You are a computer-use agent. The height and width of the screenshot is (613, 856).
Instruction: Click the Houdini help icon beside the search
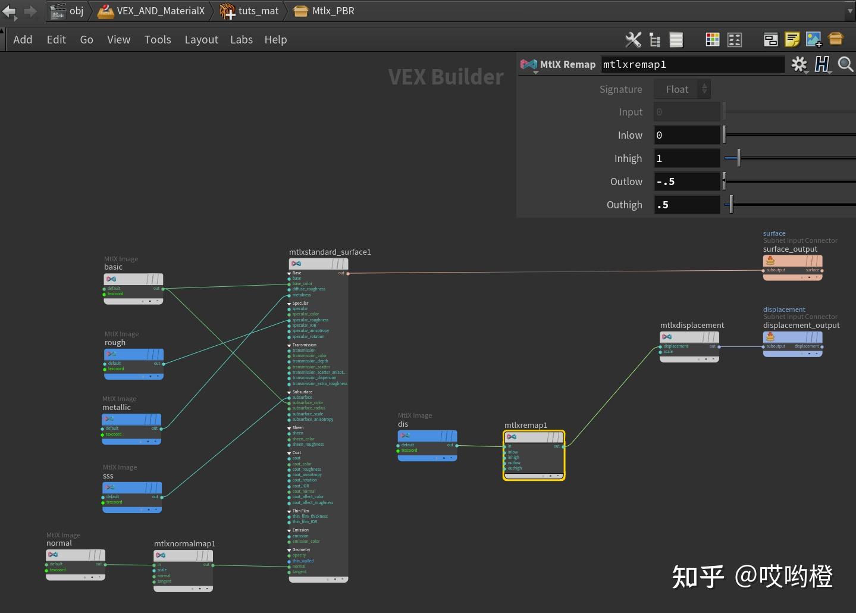(823, 64)
